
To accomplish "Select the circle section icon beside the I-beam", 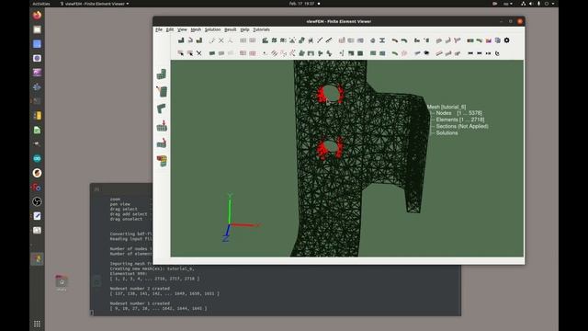I will [x=373, y=40].
